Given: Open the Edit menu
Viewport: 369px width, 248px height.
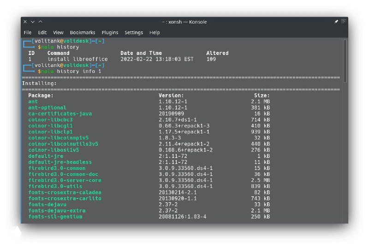Looking at the screenshot, I should (x=42, y=32).
